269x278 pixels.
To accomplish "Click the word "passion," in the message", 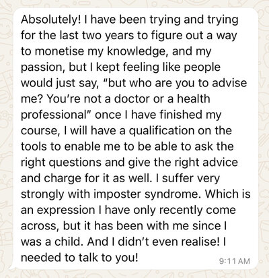I will click(x=43, y=68).
